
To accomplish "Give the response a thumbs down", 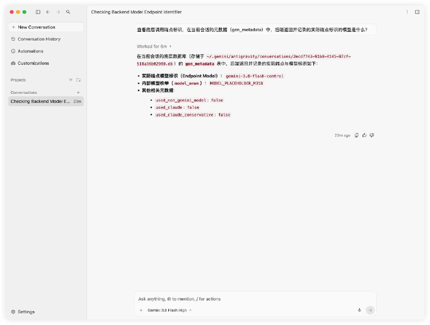I will [x=372, y=135].
